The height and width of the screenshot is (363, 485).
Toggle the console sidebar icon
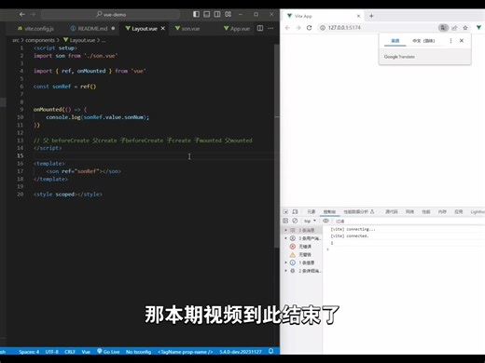[x=285, y=221]
